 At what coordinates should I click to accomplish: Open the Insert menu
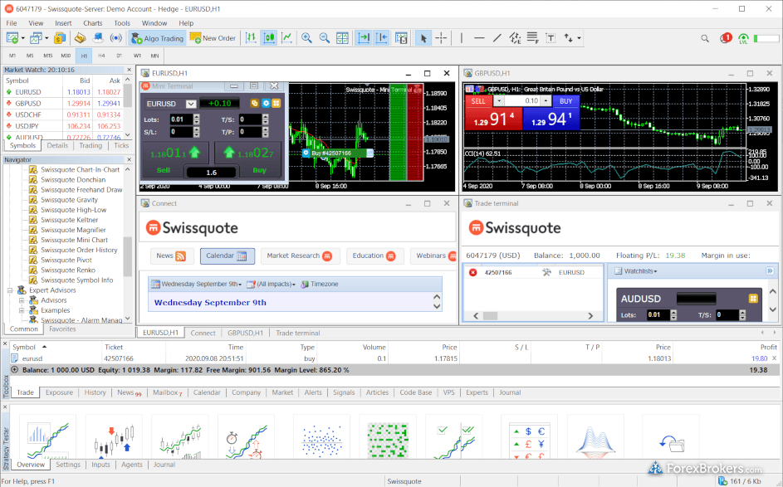click(x=63, y=23)
